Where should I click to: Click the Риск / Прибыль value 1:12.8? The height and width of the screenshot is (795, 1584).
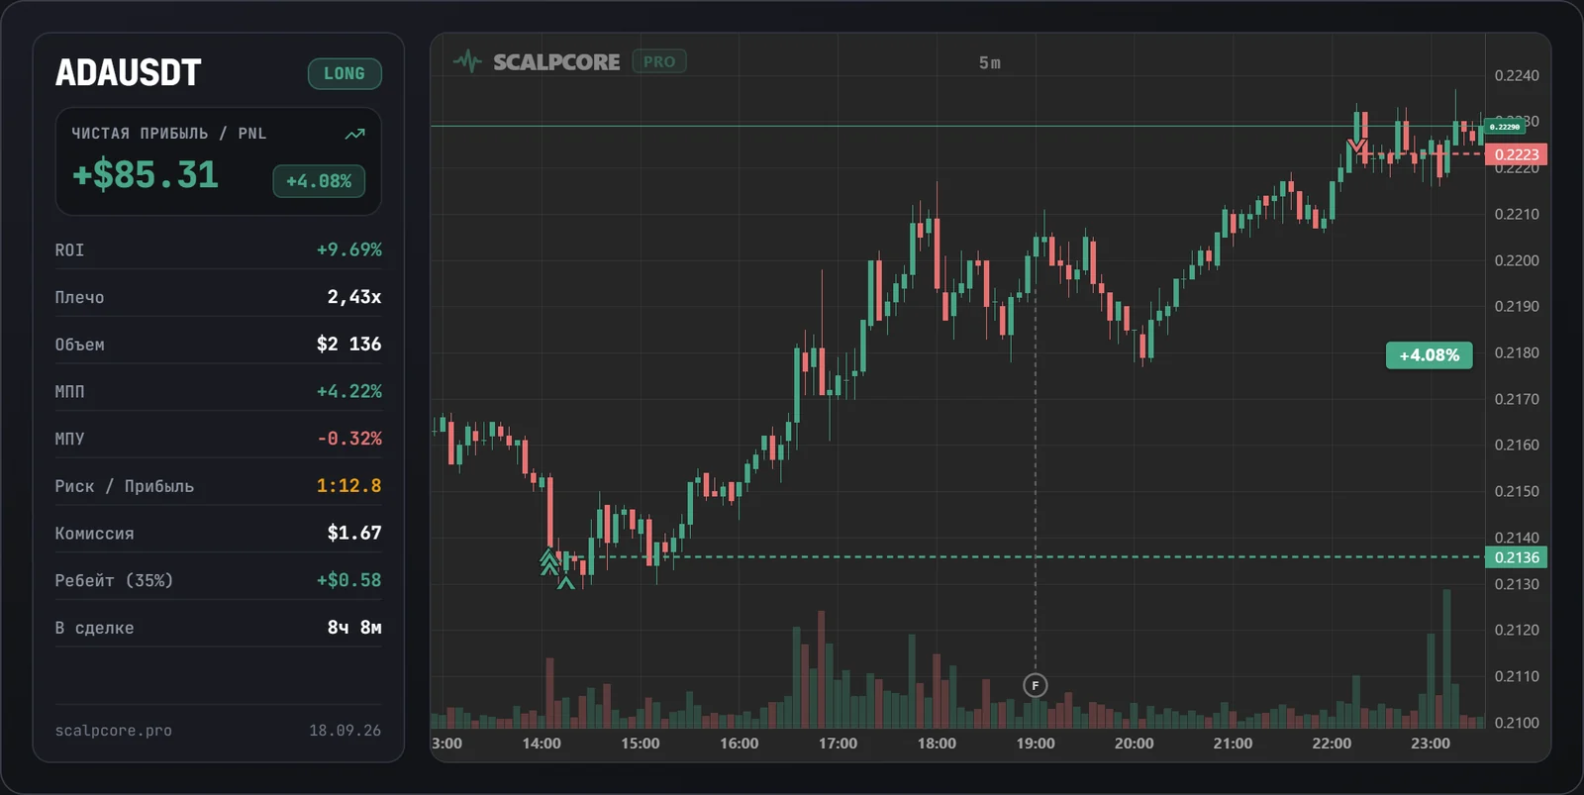pyautogui.click(x=348, y=485)
